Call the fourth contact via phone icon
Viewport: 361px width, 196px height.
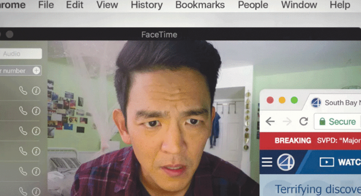pos(23,151)
